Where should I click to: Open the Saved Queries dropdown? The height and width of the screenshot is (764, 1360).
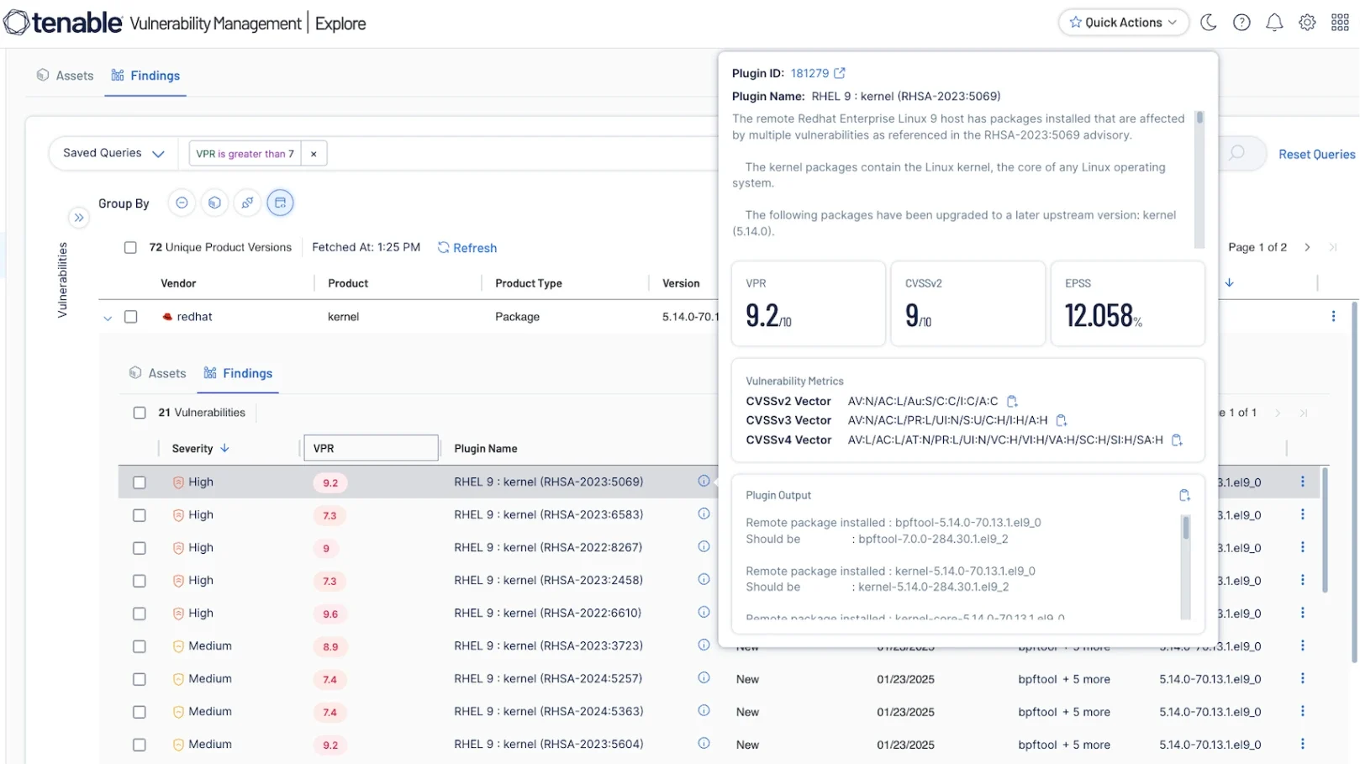pos(113,153)
